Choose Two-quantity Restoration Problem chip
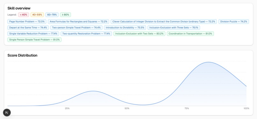The width and height of the screenshot is (257, 119). (x=86, y=34)
